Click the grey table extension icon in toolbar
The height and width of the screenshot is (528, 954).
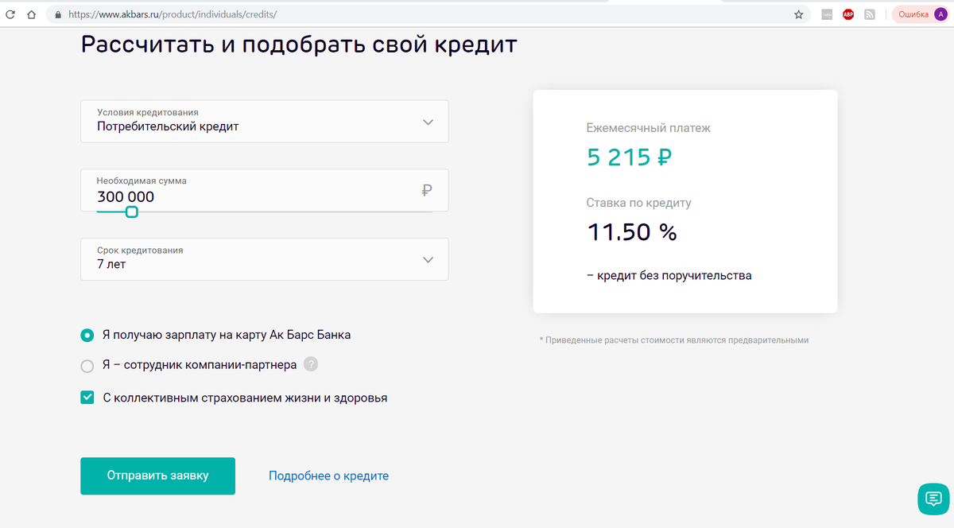point(825,14)
